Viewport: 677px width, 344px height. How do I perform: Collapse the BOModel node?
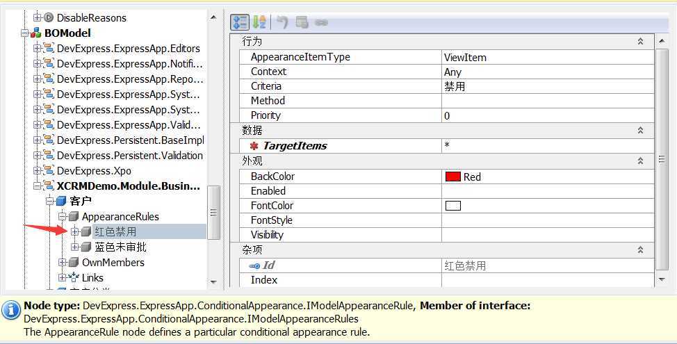(25, 33)
